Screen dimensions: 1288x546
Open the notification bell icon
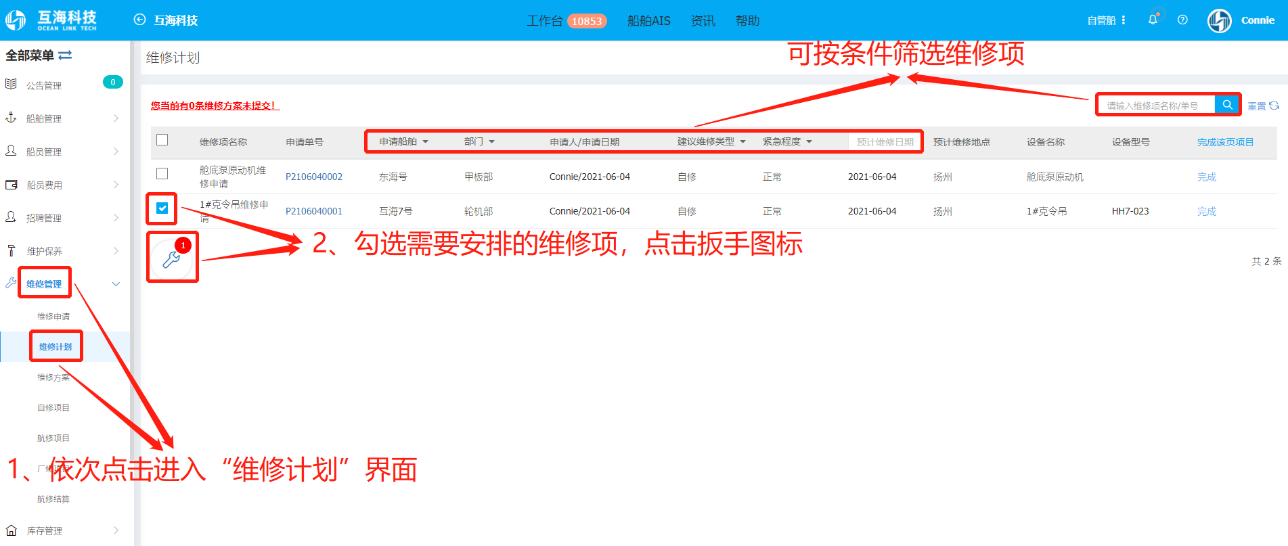1153,20
